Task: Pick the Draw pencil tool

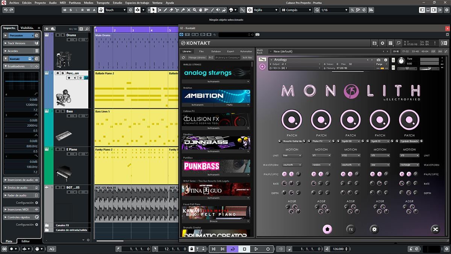Action: coord(165,10)
